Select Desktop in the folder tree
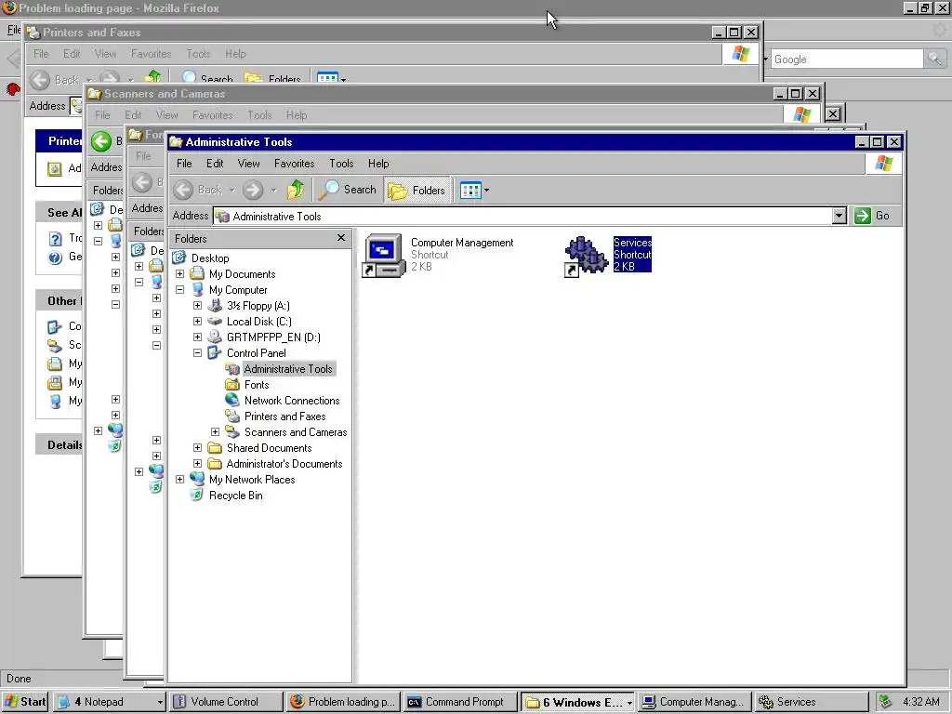Viewport: 952px width, 714px height. [x=210, y=258]
